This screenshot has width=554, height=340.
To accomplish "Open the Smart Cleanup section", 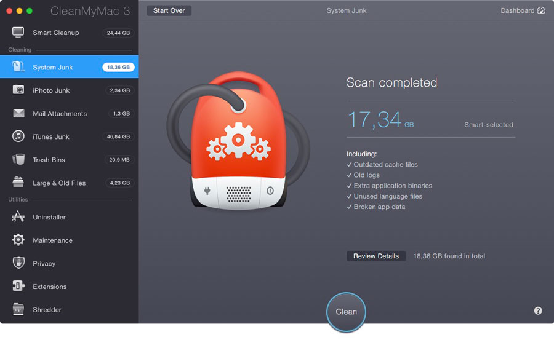I will pyautogui.click(x=69, y=33).
